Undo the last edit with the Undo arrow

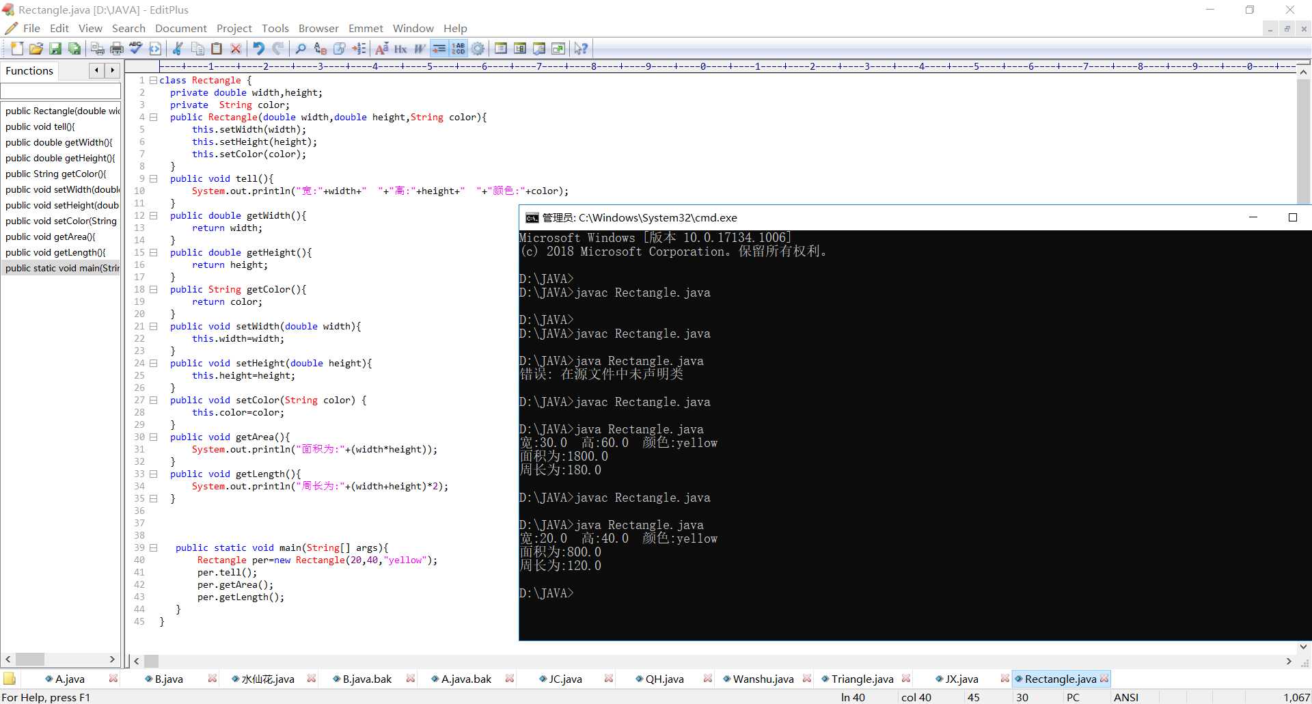pyautogui.click(x=258, y=49)
